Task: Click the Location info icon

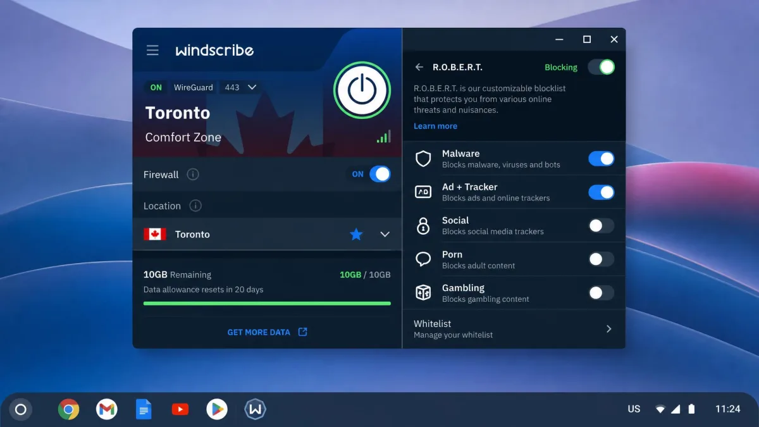Action: [x=196, y=206]
